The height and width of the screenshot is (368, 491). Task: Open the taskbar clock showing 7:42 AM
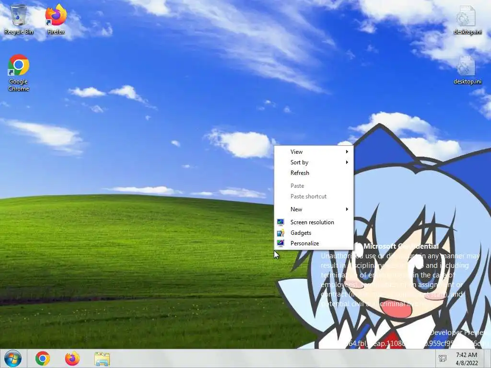[467, 359]
